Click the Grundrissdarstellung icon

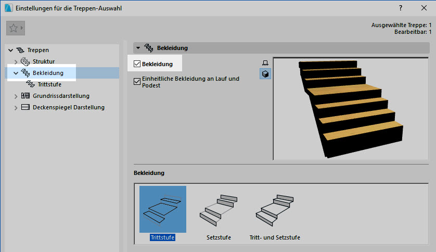pos(25,96)
